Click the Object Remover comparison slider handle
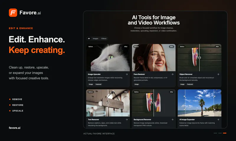The width and height of the screenshot is (236, 141). pos(199,58)
